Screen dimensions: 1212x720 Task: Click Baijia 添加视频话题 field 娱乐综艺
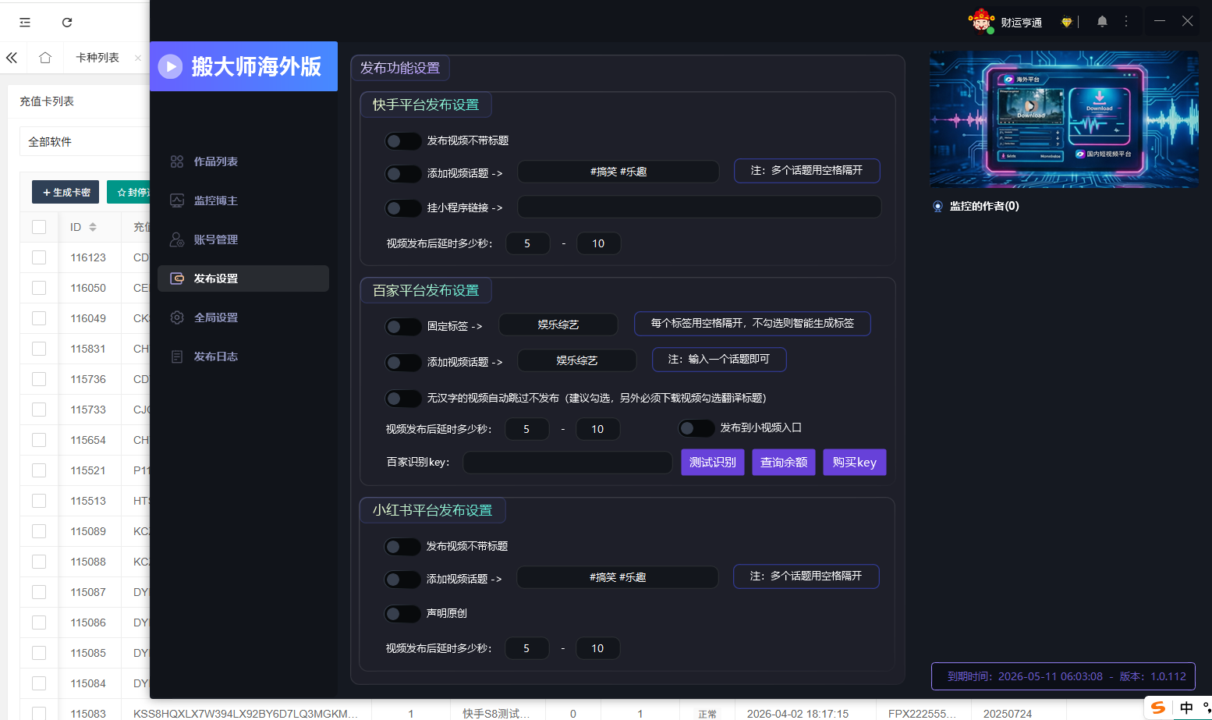tap(577, 360)
